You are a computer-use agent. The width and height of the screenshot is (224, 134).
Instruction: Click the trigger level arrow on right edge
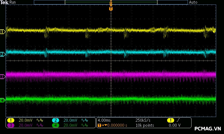pos(214,32)
